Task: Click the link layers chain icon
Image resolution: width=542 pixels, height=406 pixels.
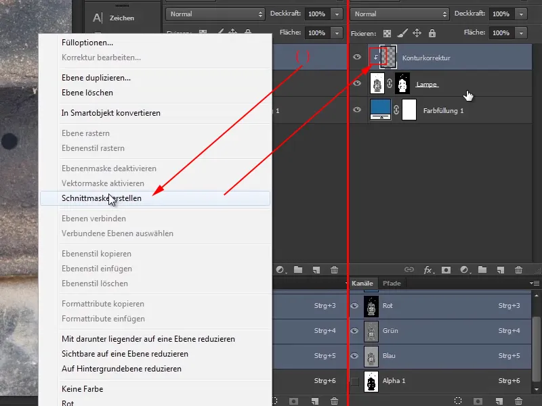Action: [409, 269]
